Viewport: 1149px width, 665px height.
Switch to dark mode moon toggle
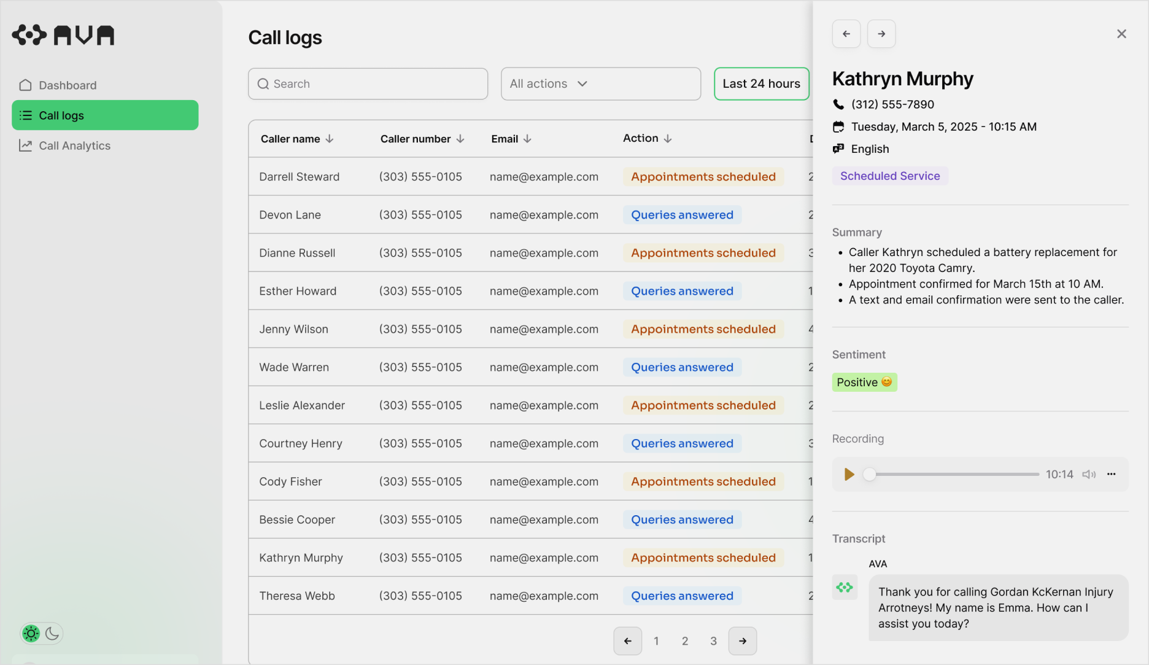(x=52, y=634)
